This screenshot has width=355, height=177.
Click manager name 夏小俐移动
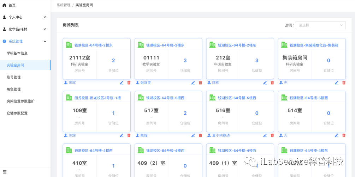221,135
